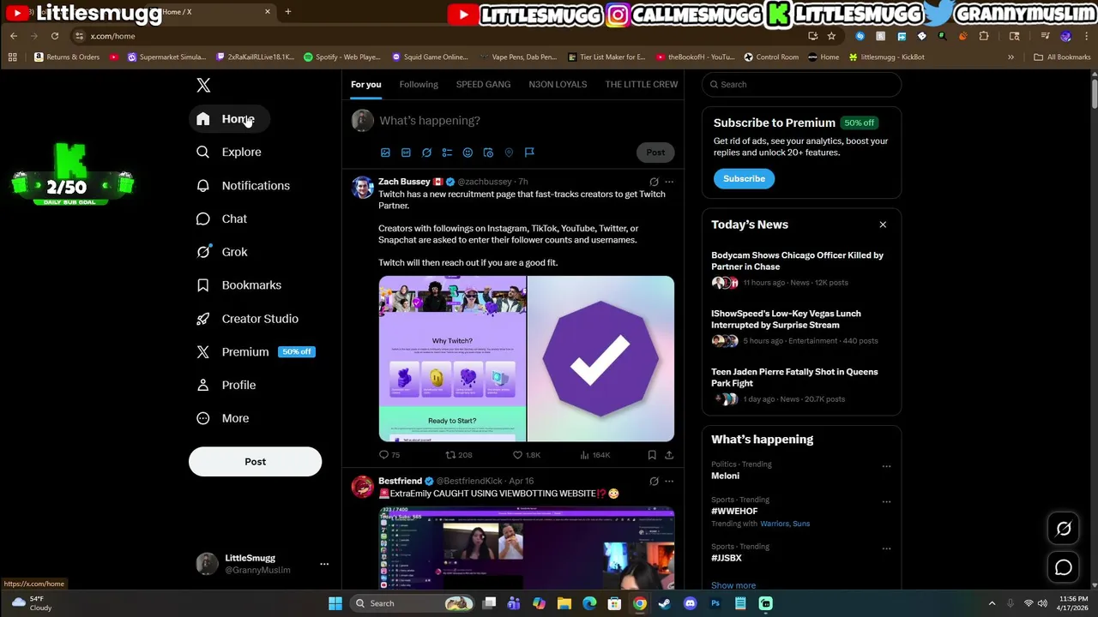Close the Today's News panel

(x=883, y=225)
